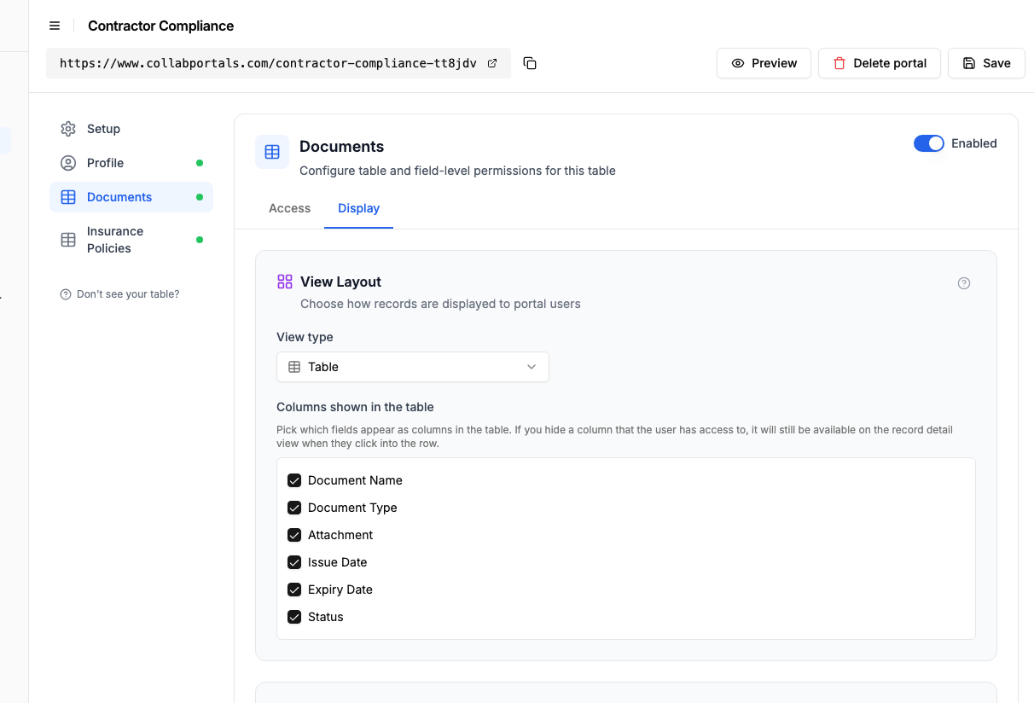
Task: Click the "Don't see your table?" link
Action: click(119, 294)
